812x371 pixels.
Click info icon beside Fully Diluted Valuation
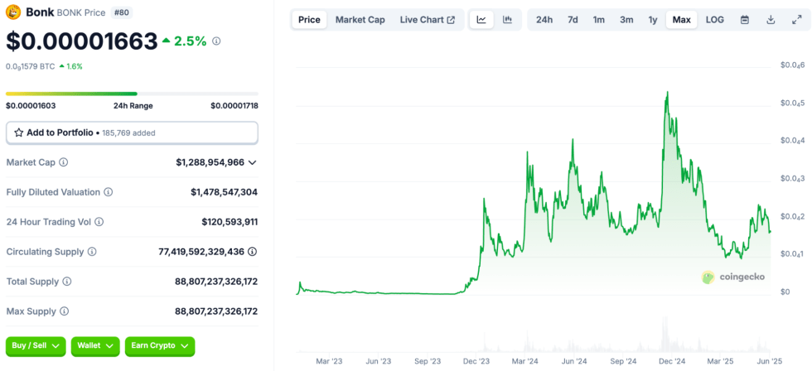coord(109,192)
